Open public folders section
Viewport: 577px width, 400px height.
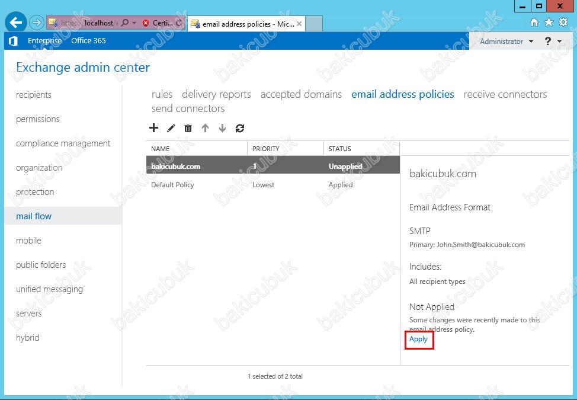point(41,264)
